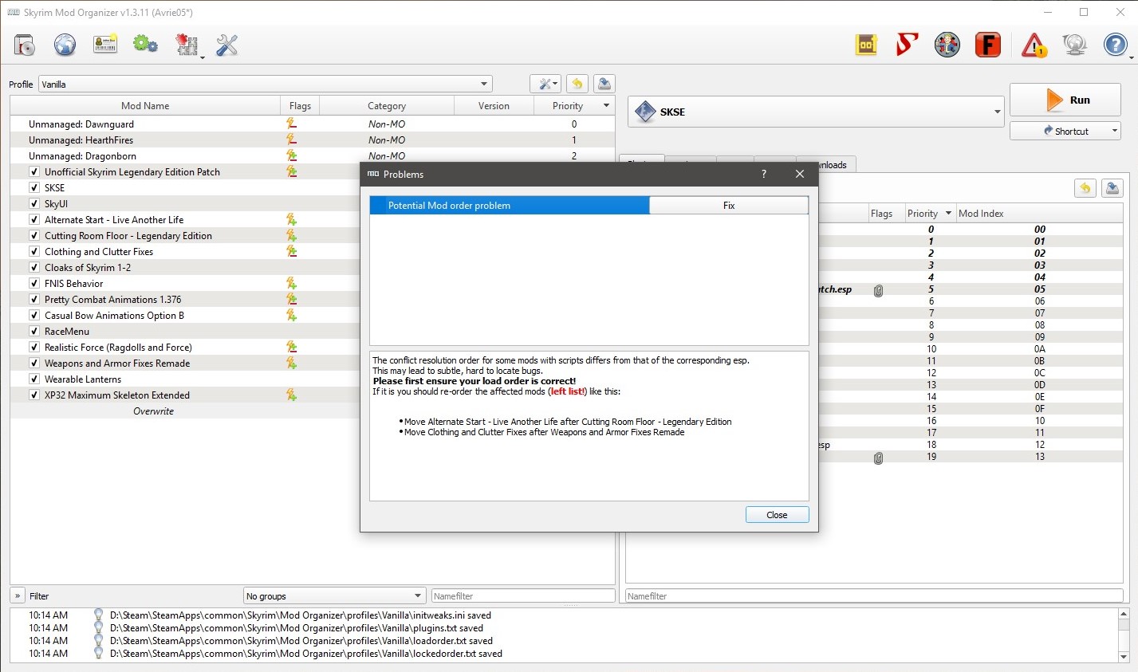Select the Unmanaged: HearthFires row name
Screen dimensions: 1138x672
coord(81,140)
